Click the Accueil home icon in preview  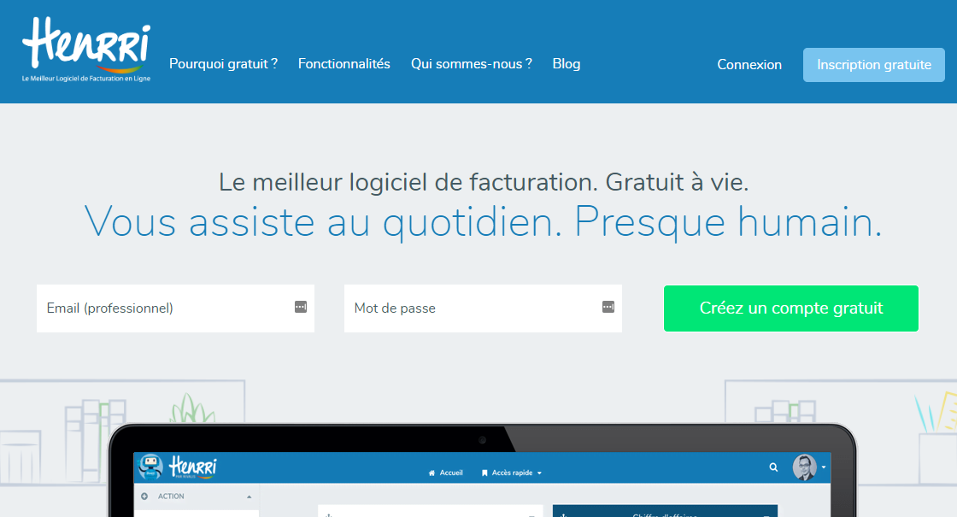pyautogui.click(x=432, y=473)
